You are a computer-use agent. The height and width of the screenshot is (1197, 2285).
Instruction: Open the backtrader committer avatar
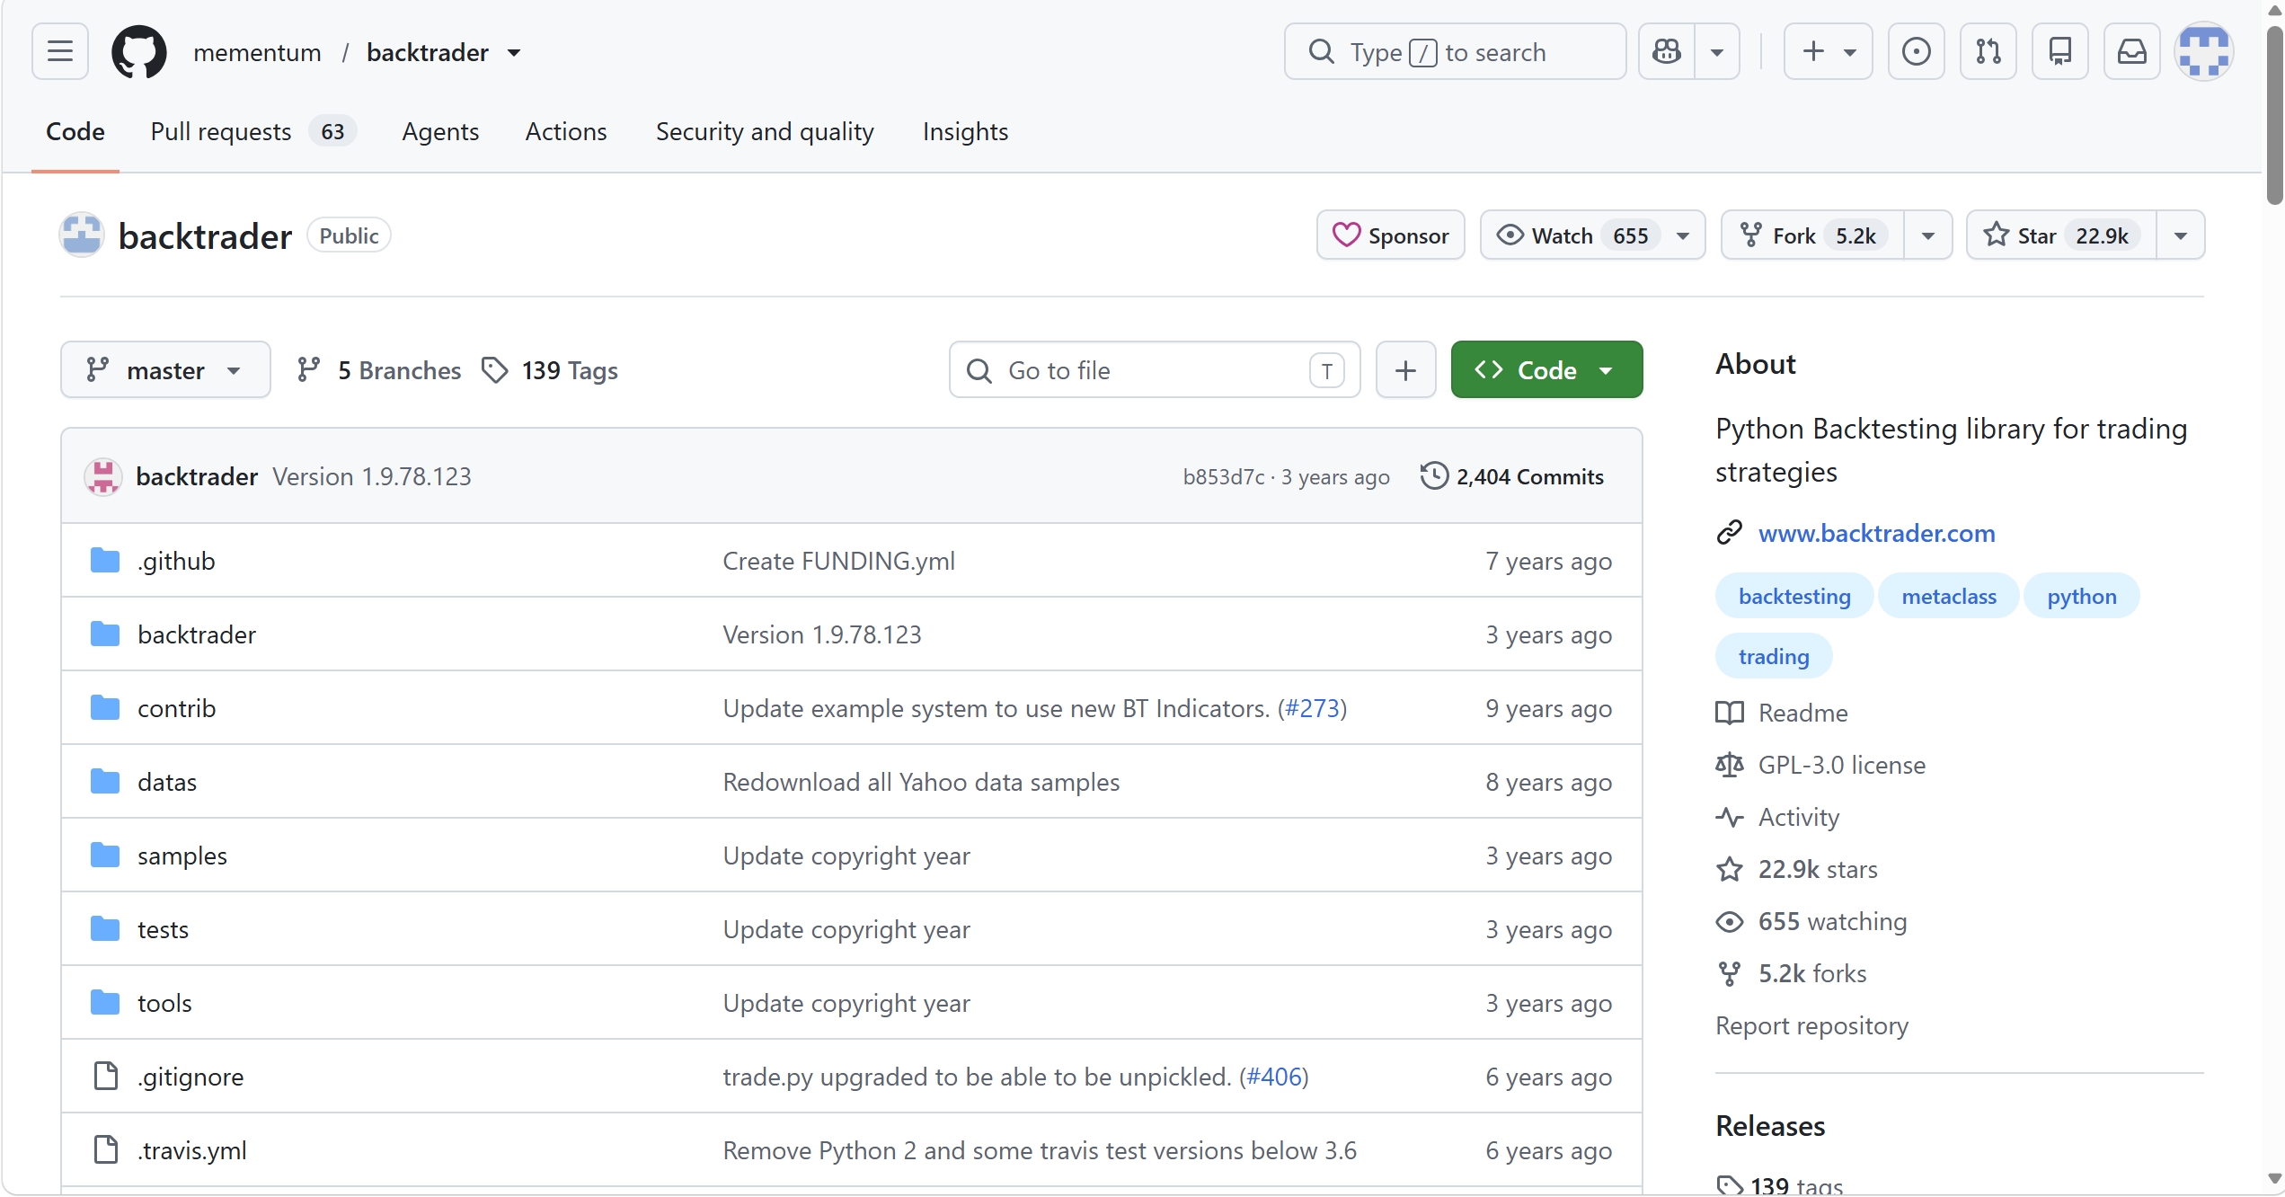click(103, 476)
